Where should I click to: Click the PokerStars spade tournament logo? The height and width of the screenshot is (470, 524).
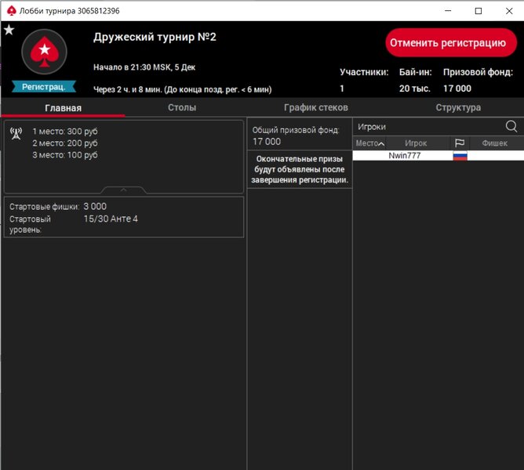coord(45,52)
